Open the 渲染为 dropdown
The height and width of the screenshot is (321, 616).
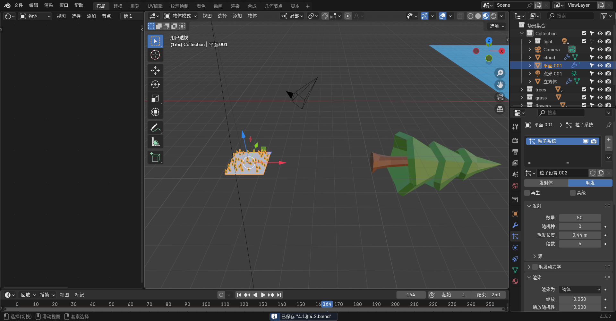[580, 289]
